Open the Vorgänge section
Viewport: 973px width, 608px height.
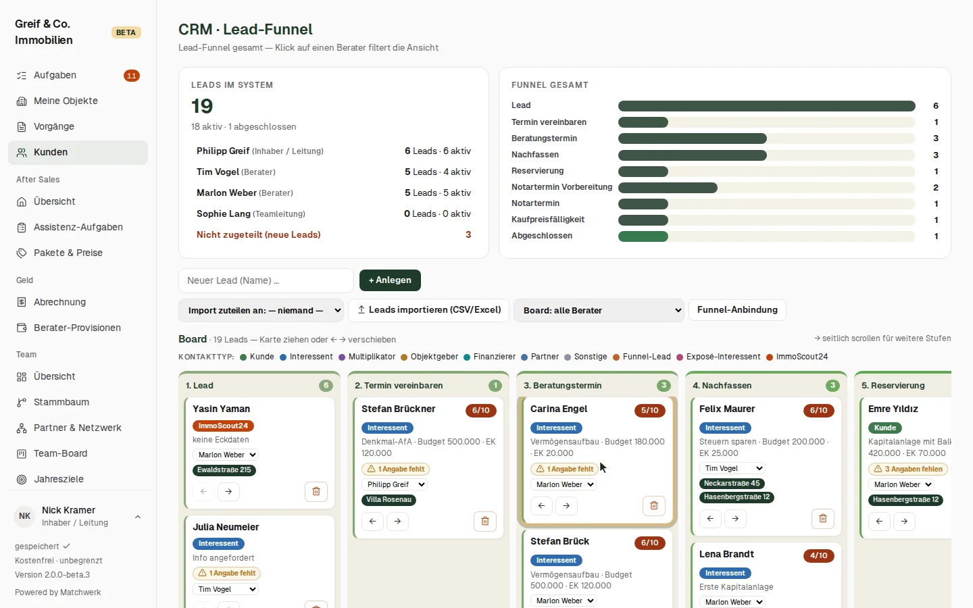[78, 127]
